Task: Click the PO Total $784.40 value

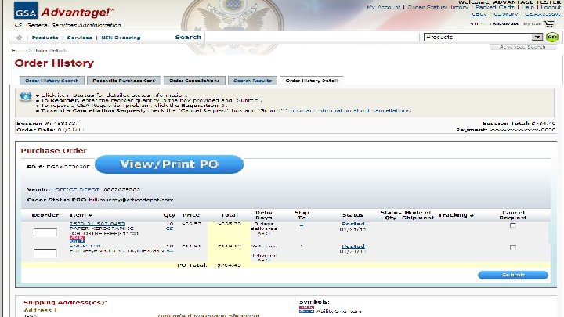Action: [x=229, y=265]
